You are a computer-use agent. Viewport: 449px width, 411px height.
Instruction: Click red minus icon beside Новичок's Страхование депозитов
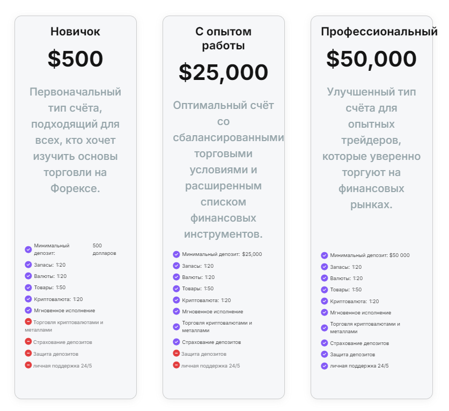click(x=28, y=342)
